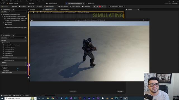This screenshot has width=179, height=100.
Task: Collapse the GRAPHS section
Action: (1, 41)
